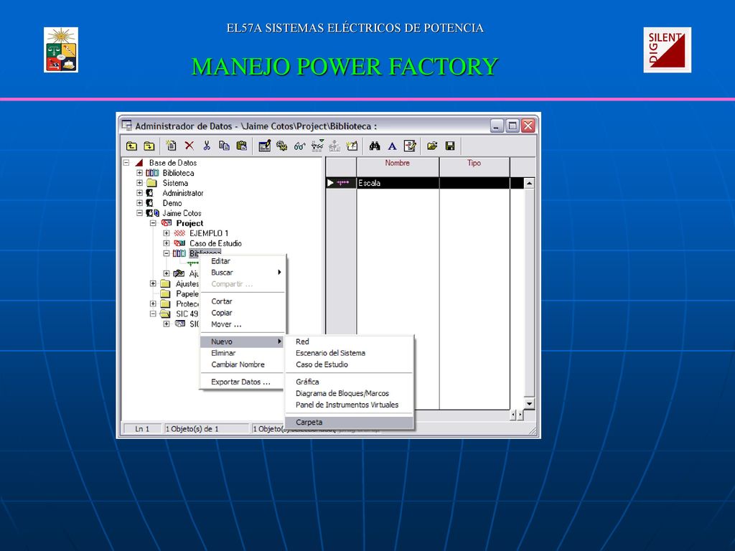Expand the EJEMPLO 1 node
The image size is (735, 551).
pos(167,233)
